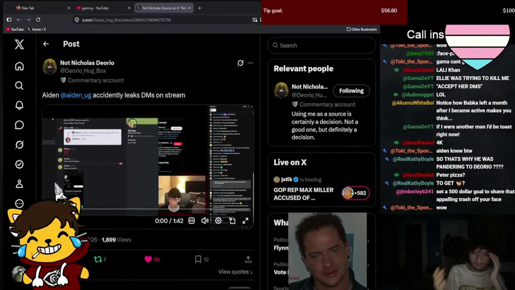
Task: Toggle the browser side panel icon
Action: pyautogui.click(x=9, y=20)
